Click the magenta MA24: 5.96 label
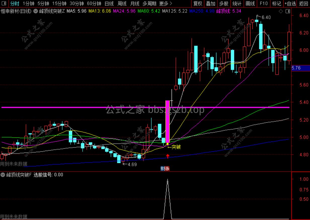The height and width of the screenshot is (220, 310). (124, 11)
